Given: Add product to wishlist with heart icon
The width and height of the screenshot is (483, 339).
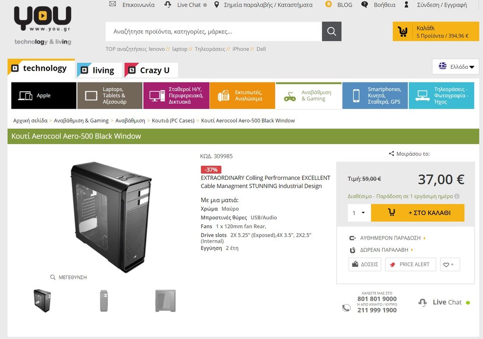Looking at the screenshot, I should tap(450, 264).
